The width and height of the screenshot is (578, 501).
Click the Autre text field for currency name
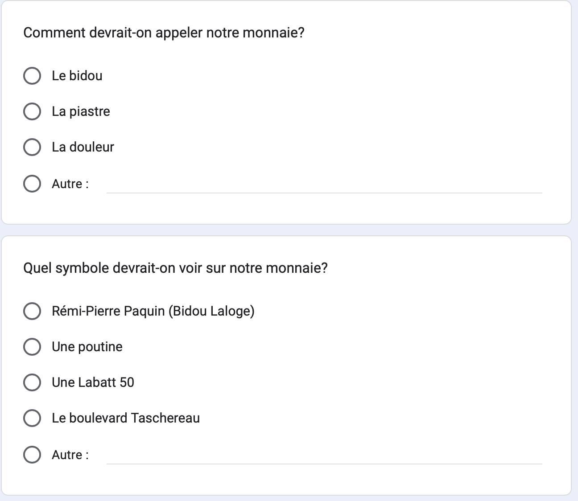[324, 184]
